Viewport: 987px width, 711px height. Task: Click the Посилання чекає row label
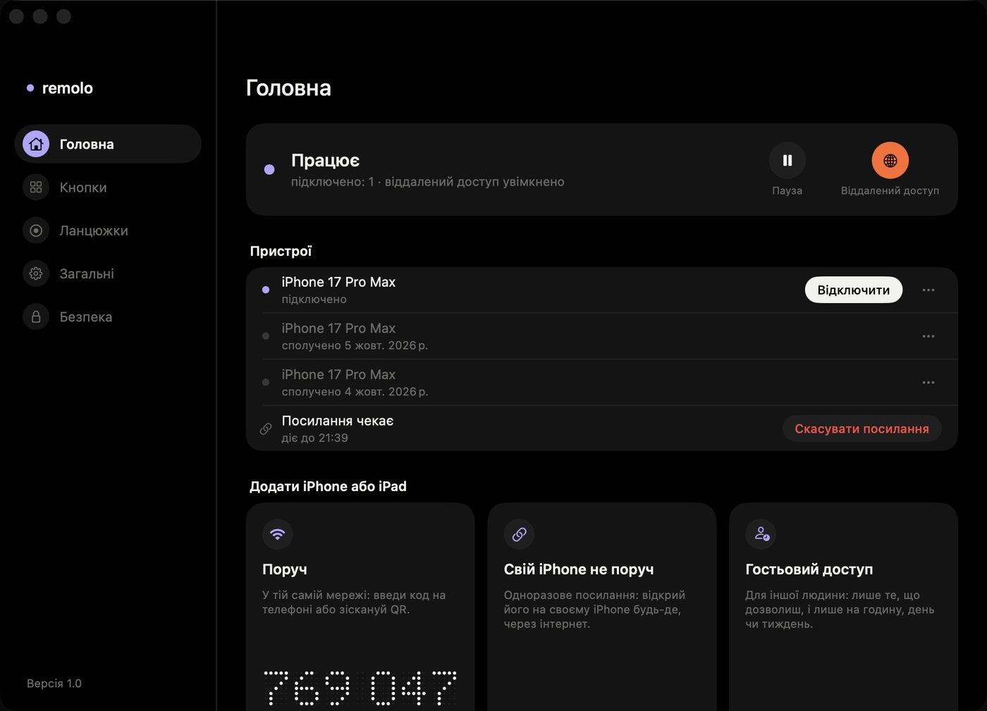[x=338, y=421]
